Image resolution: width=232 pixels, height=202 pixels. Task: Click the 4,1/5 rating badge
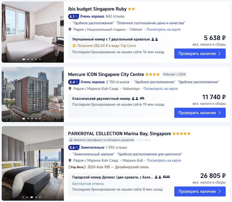click(x=73, y=16)
